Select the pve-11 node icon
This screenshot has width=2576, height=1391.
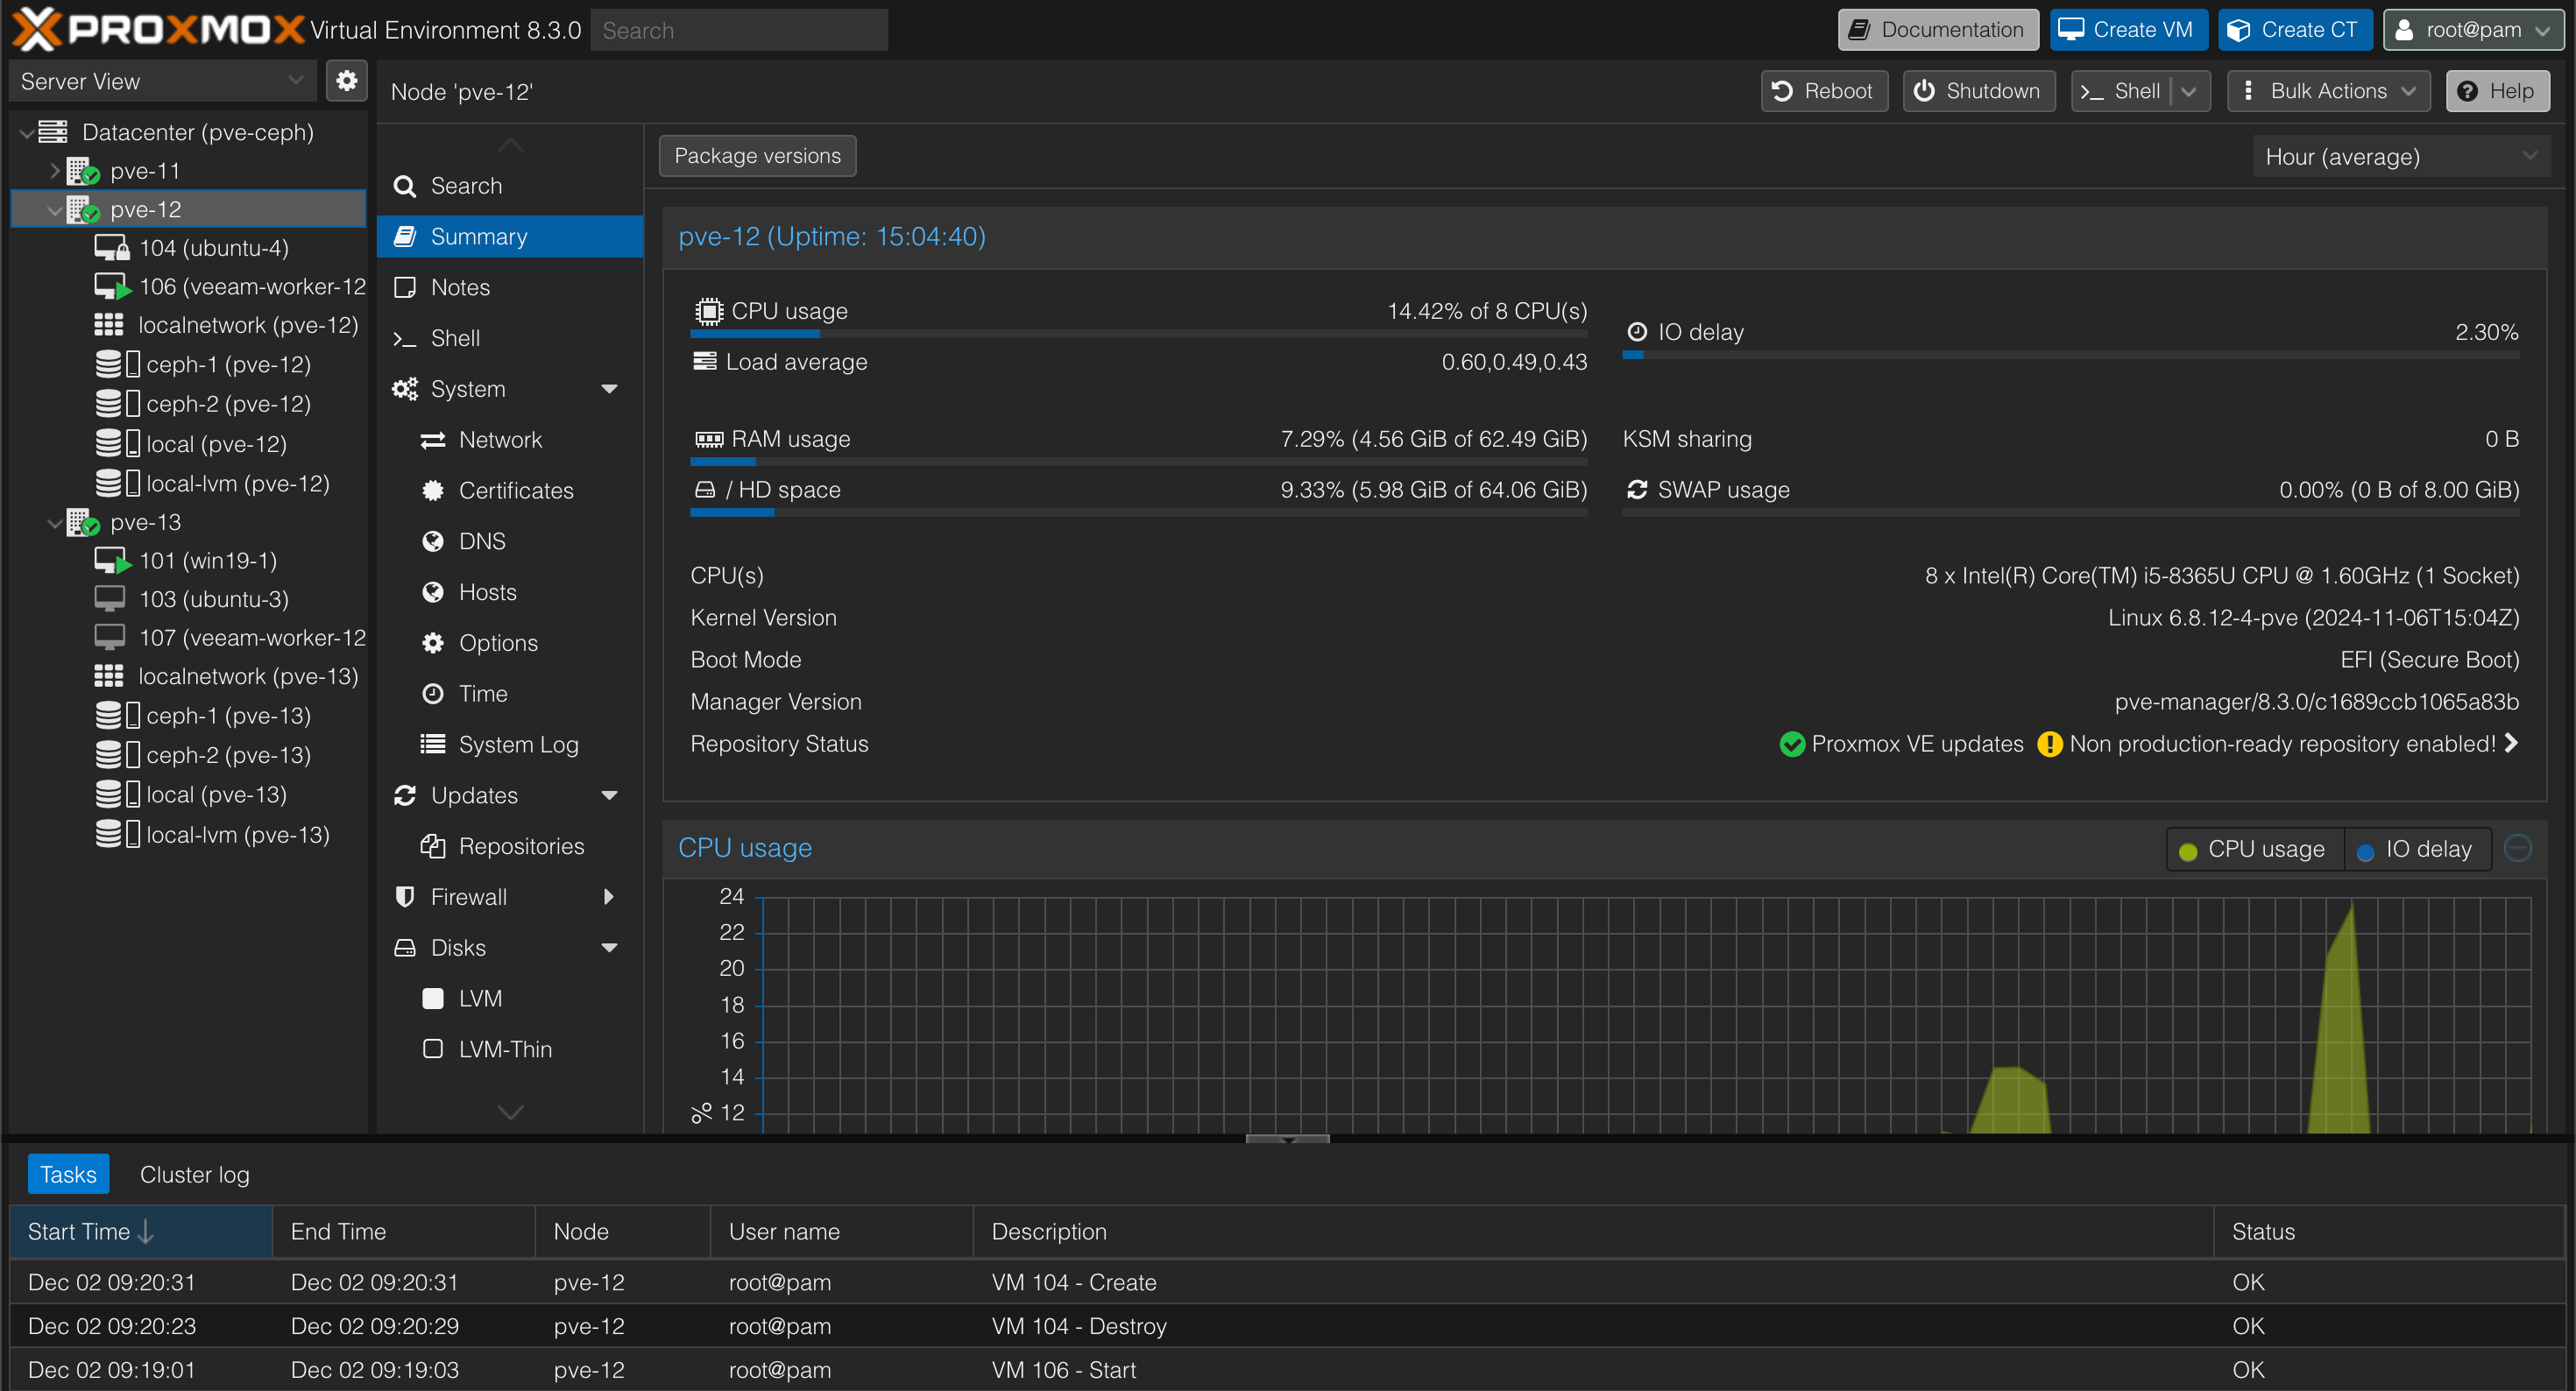pos(84,171)
